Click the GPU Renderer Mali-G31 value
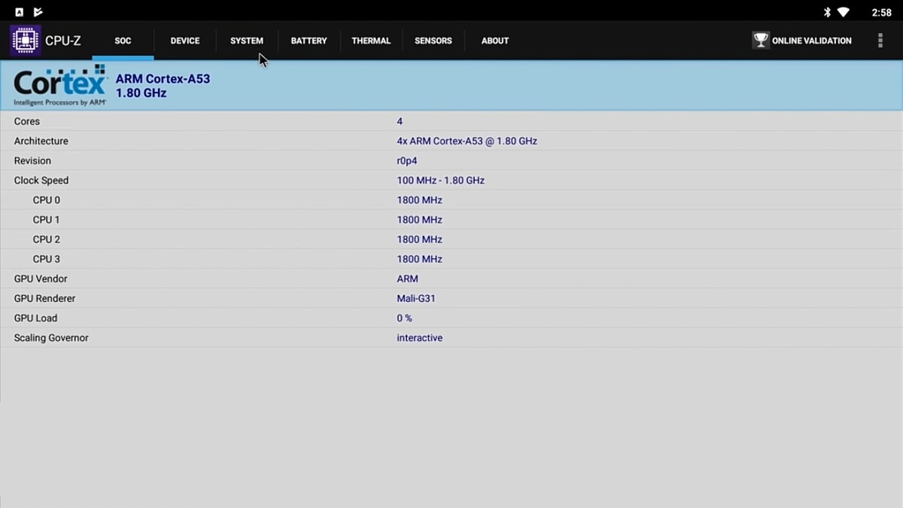This screenshot has height=508, width=903. (x=416, y=299)
